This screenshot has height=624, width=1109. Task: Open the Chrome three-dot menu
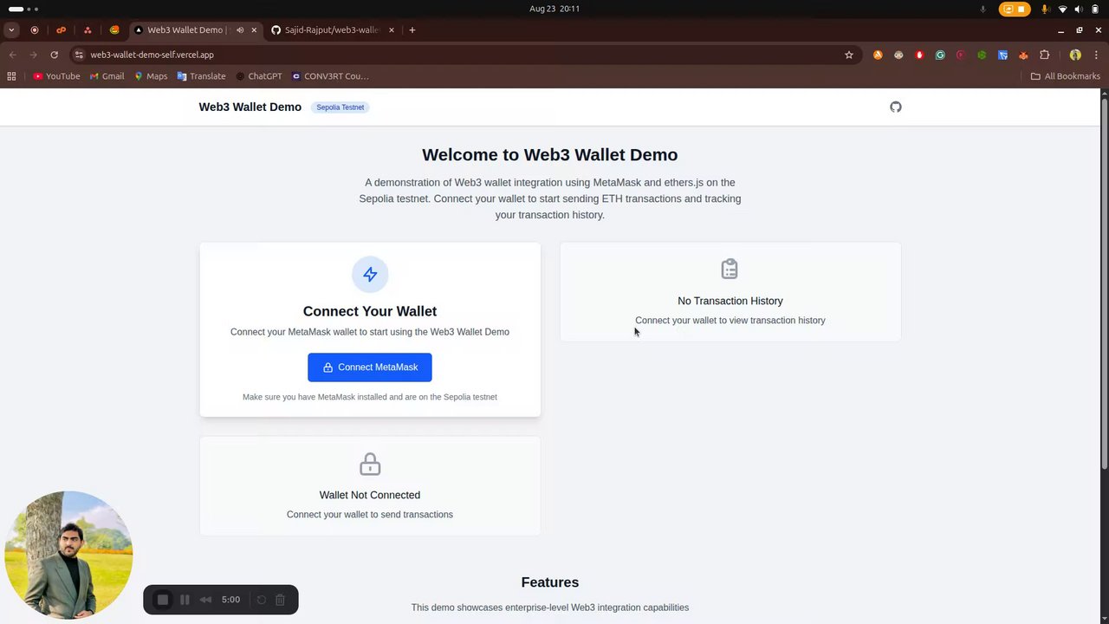pos(1096,55)
